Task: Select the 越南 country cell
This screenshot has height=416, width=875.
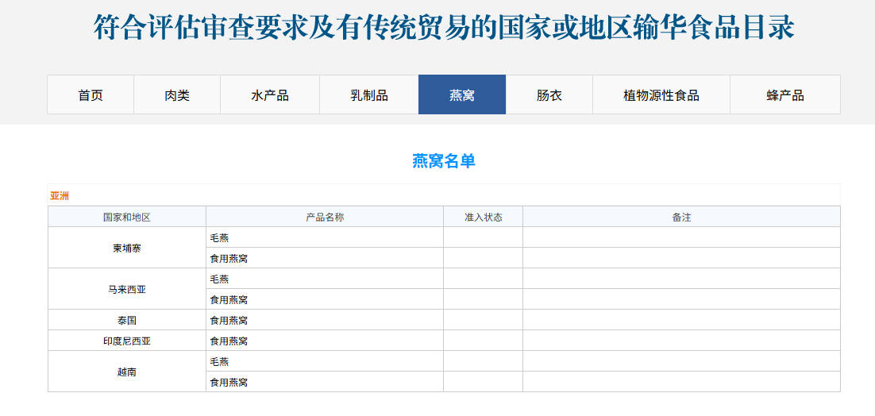Action: coord(127,372)
